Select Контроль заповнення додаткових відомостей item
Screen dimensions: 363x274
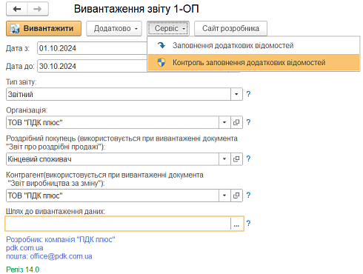253,62
